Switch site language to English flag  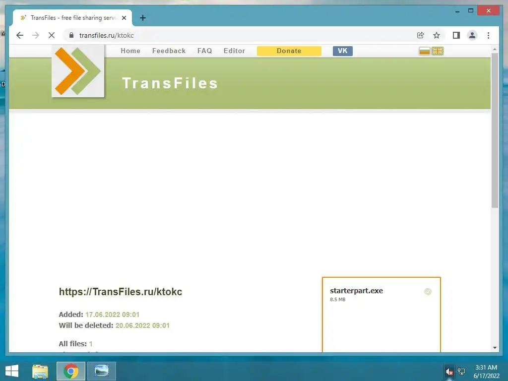point(438,51)
